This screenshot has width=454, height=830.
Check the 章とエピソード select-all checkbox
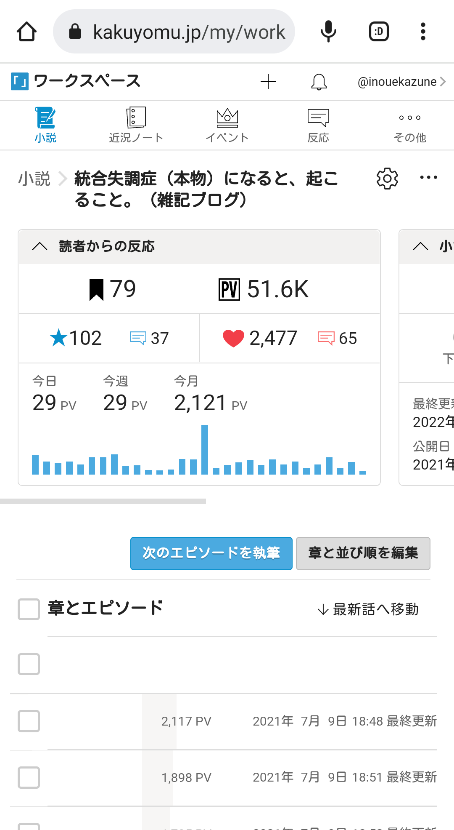click(x=29, y=609)
